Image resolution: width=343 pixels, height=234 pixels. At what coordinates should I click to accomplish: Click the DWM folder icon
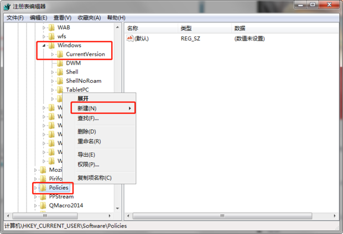pos(60,63)
